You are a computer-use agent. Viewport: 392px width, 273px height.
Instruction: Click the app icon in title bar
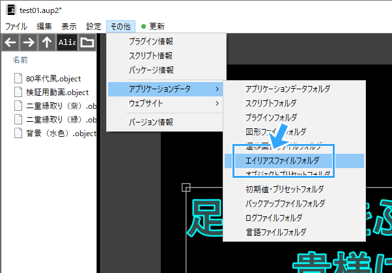pyautogui.click(x=11, y=10)
